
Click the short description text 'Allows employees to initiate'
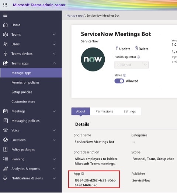click(96, 159)
